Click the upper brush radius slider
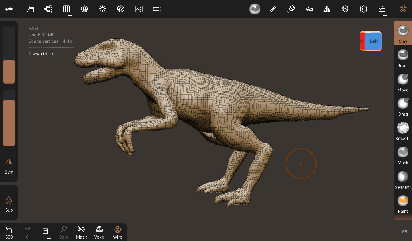This screenshot has height=241, width=412. pos(9,55)
